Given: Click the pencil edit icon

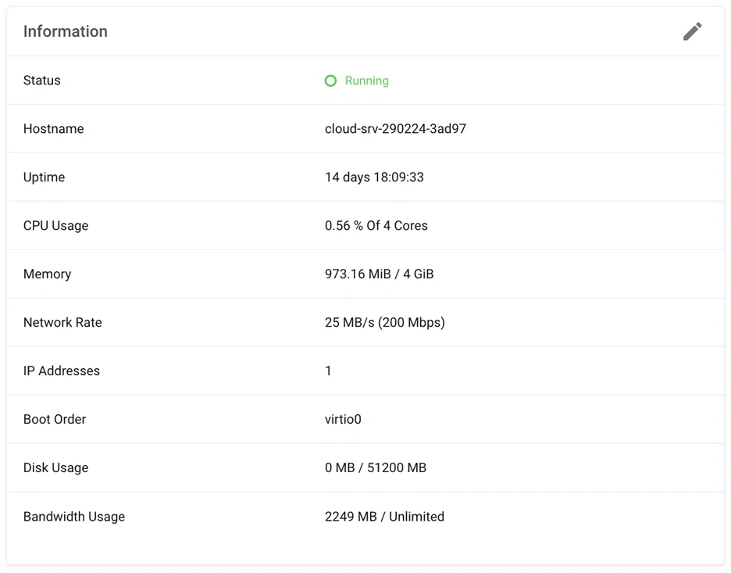Looking at the screenshot, I should (x=692, y=31).
